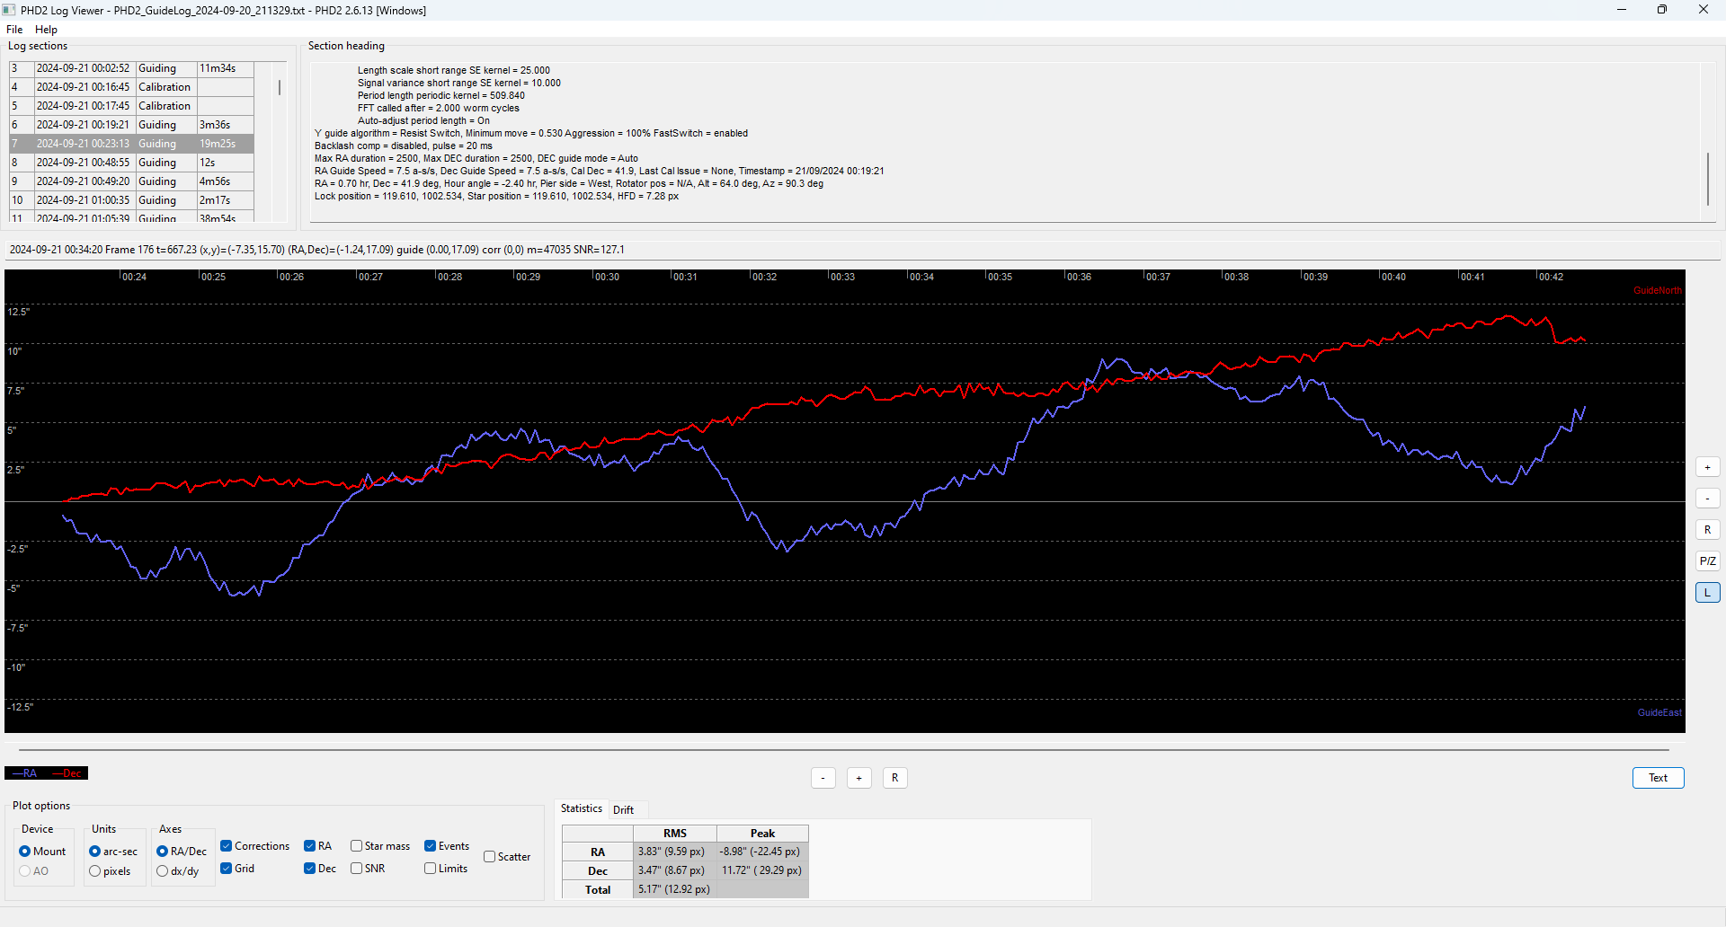Click the Text button
This screenshot has width=1726, height=927.
pyautogui.click(x=1658, y=778)
